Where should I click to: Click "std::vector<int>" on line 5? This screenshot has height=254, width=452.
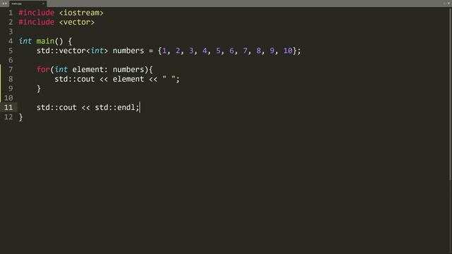tap(72, 51)
